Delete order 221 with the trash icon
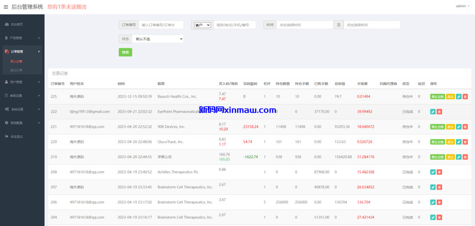 [465, 127]
